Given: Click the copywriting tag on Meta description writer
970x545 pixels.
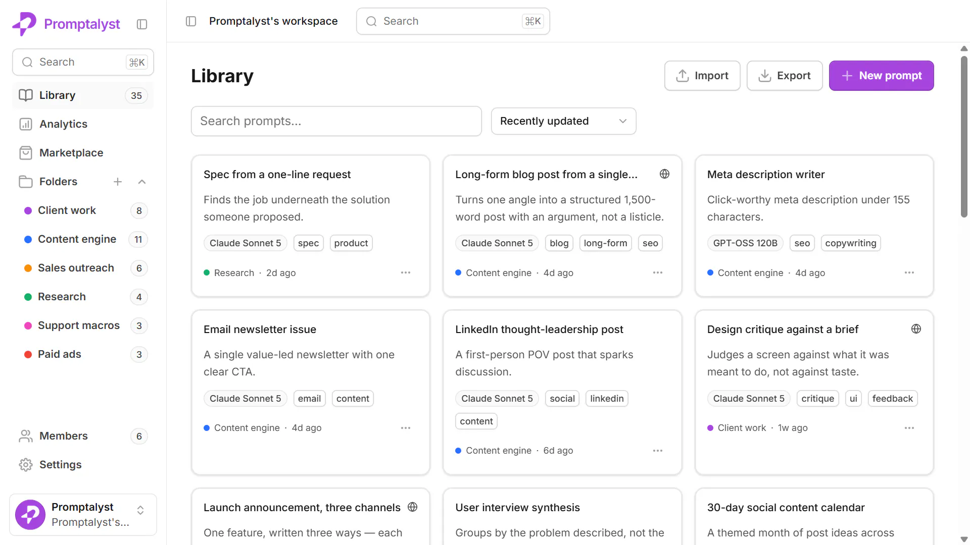Looking at the screenshot, I should pos(850,243).
